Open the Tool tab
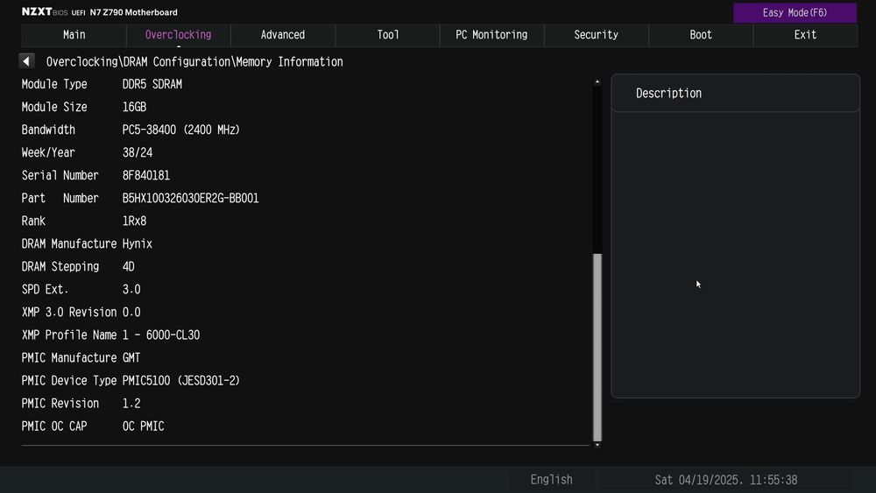876x493 pixels. pos(388,35)
